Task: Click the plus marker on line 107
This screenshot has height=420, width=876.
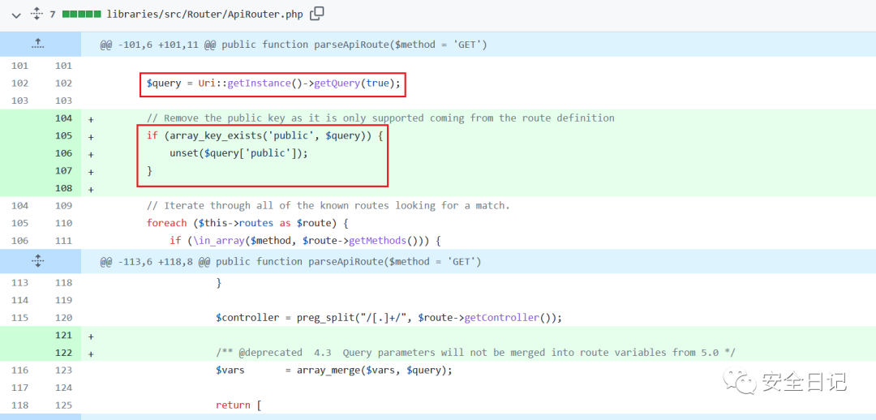Action: pos(91,172)
